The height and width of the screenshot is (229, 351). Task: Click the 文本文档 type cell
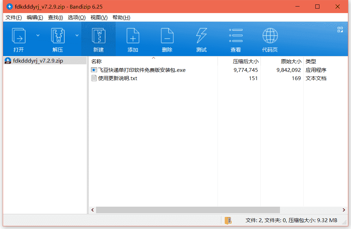[316, 78]
